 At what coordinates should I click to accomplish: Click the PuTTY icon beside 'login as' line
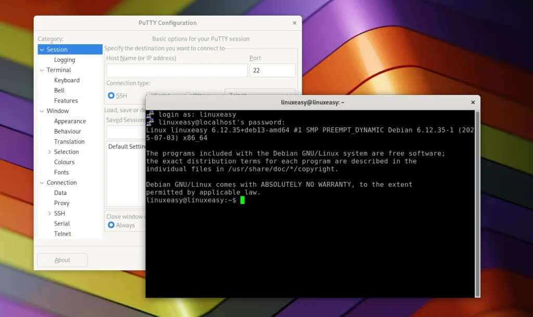(150, 114)
